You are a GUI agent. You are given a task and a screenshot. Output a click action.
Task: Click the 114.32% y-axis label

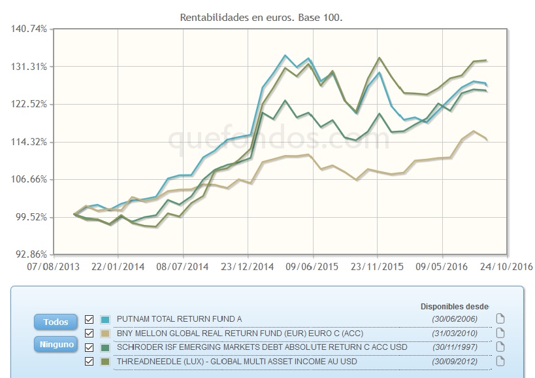click(29, 142)
